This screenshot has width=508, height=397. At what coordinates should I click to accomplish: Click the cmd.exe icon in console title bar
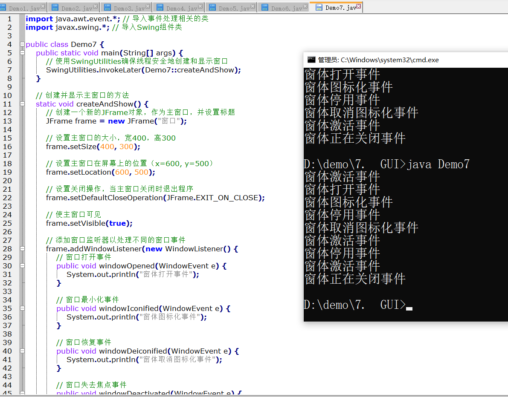[x=311, y=60]
